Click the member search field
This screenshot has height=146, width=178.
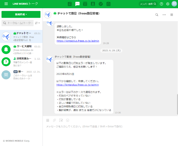tap(148, 4)
